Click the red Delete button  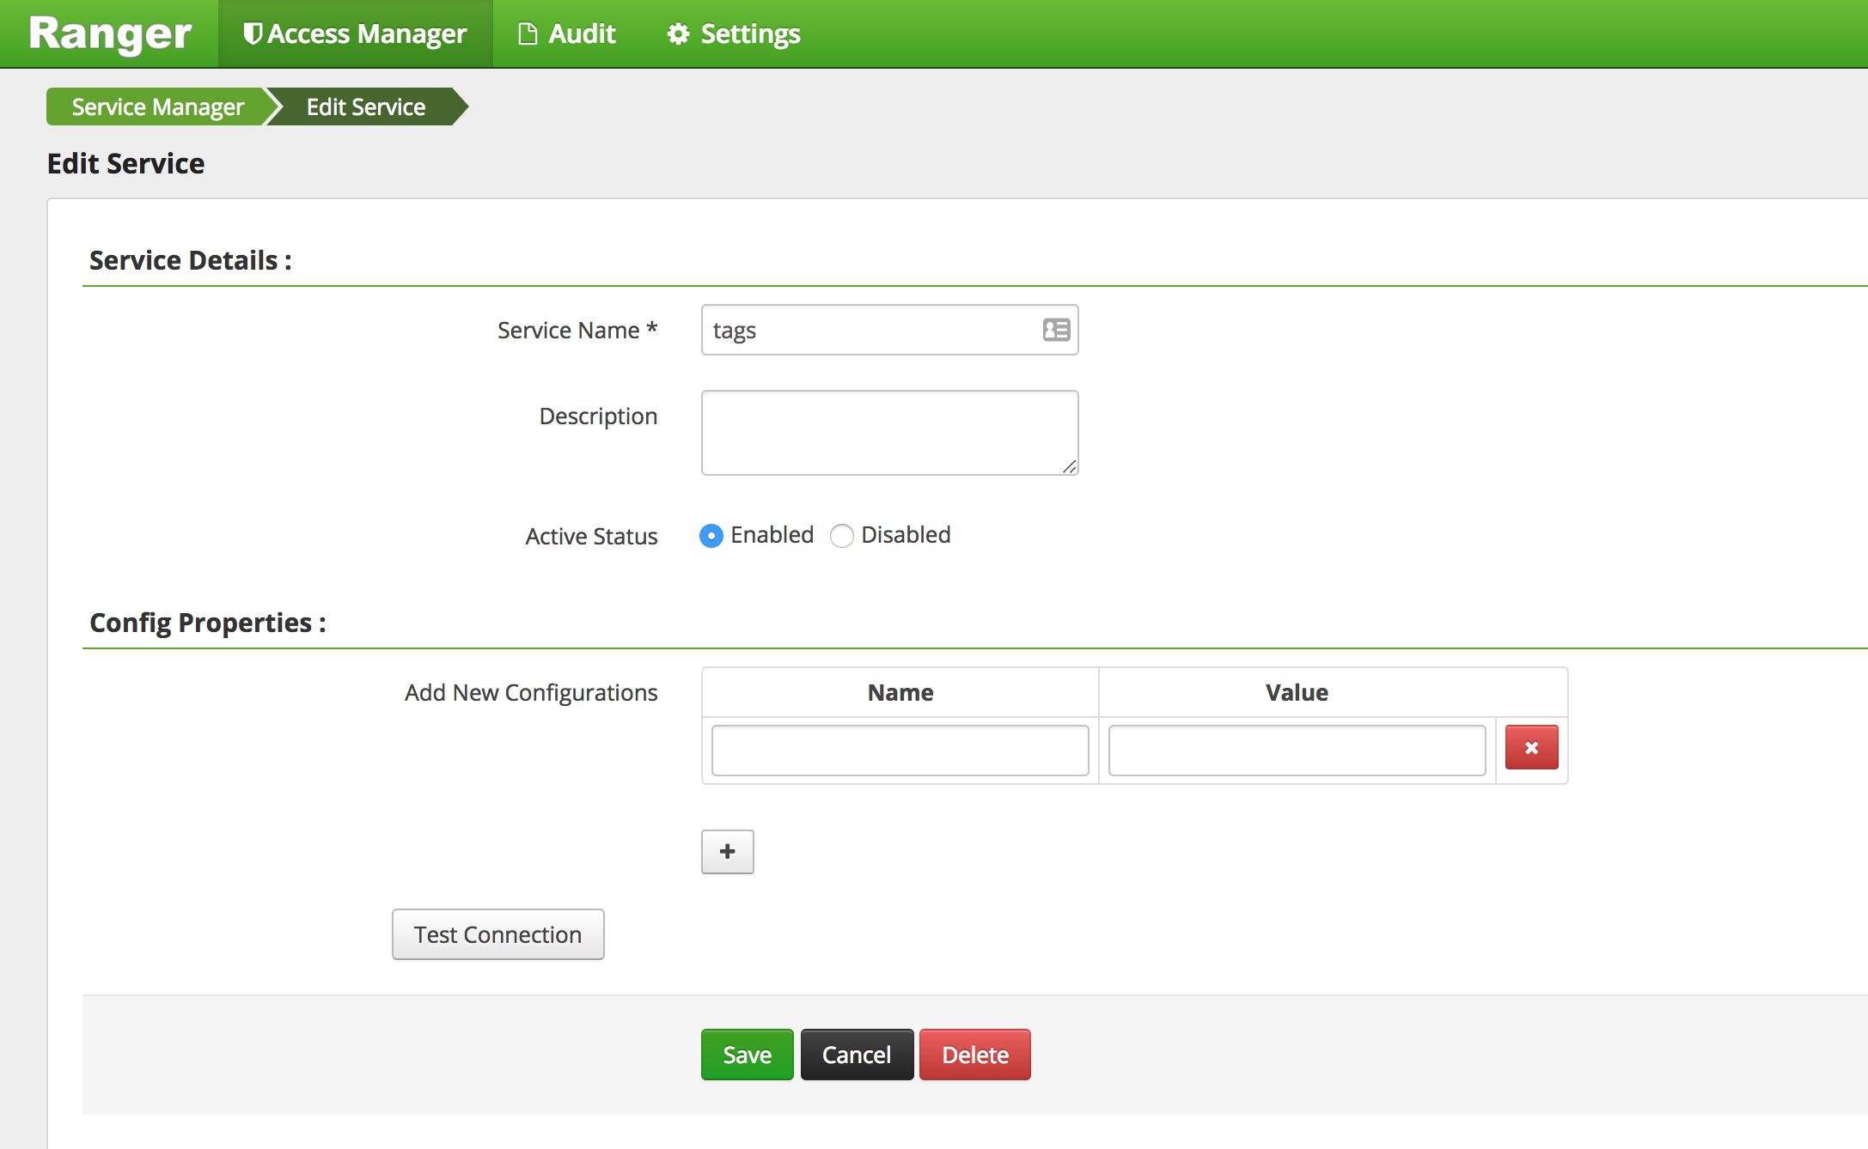974,1055
